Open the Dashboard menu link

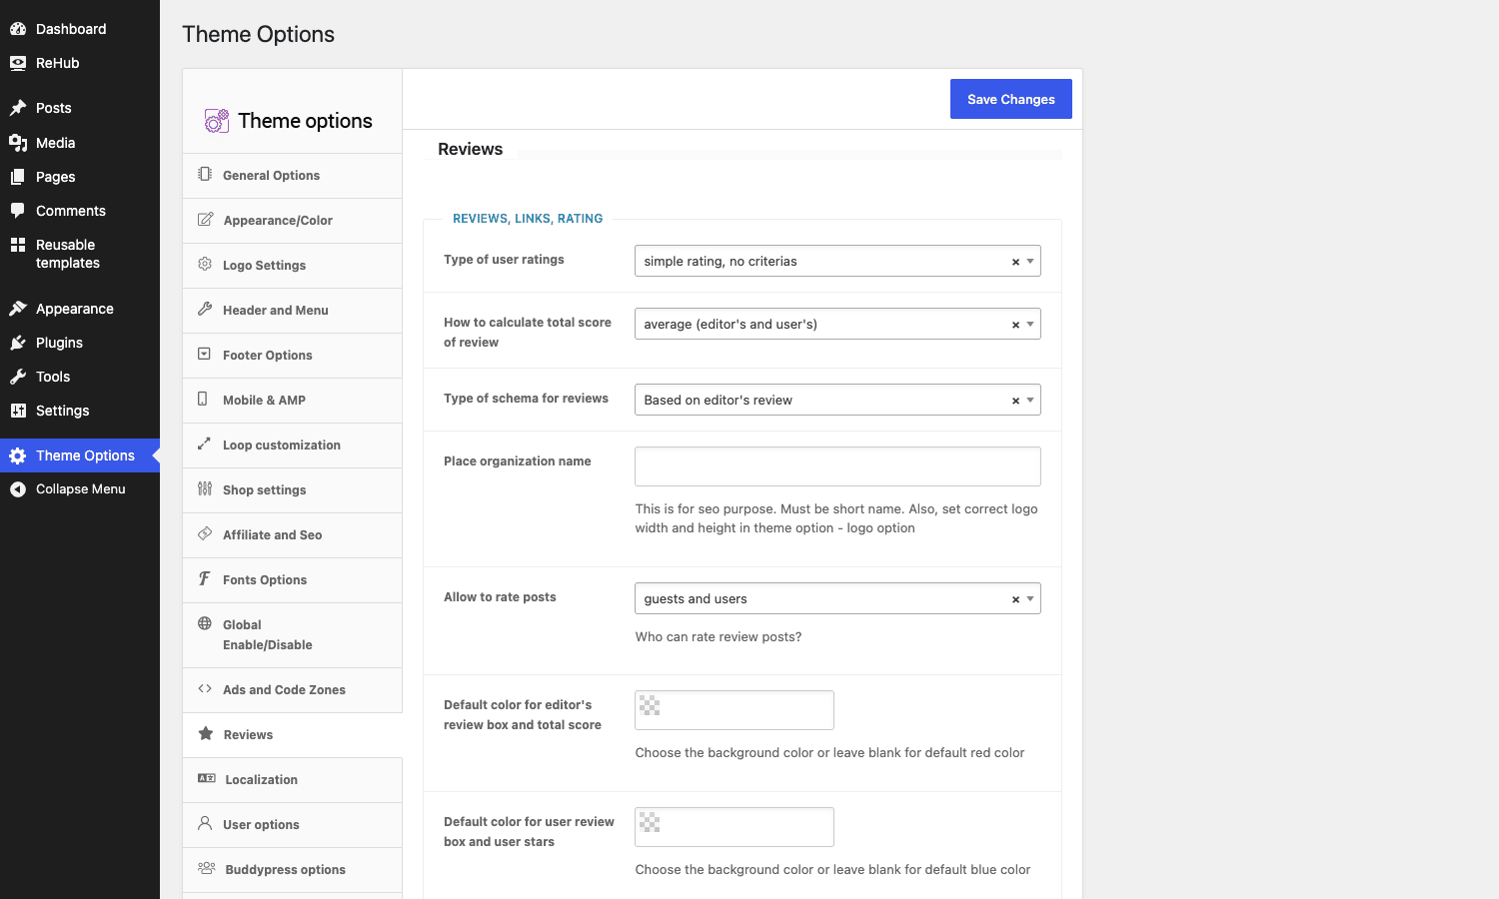pyautogui.click(x=80, y=29)
